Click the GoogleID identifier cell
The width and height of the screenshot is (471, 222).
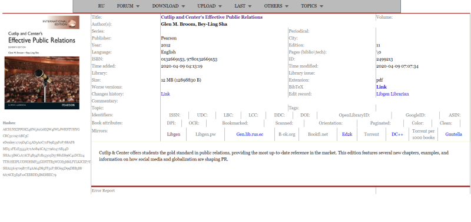coord(416,115)
